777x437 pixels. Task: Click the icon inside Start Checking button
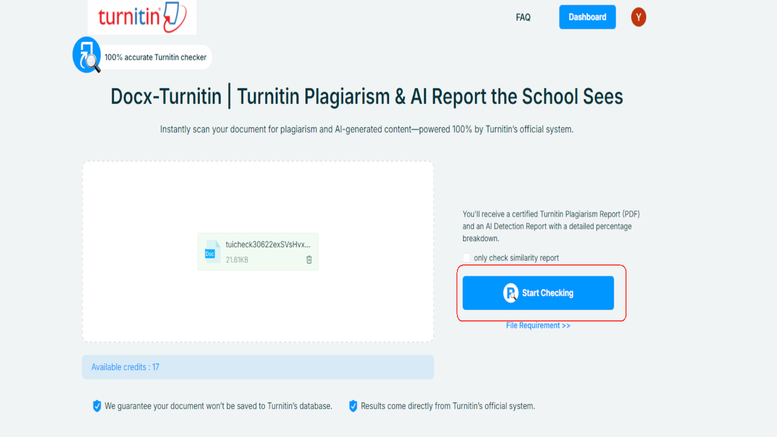coord(510,293)
